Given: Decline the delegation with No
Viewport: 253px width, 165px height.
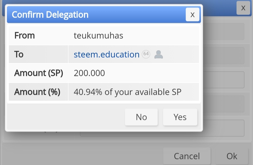Looking at the screenshot, I should [141, 117].
